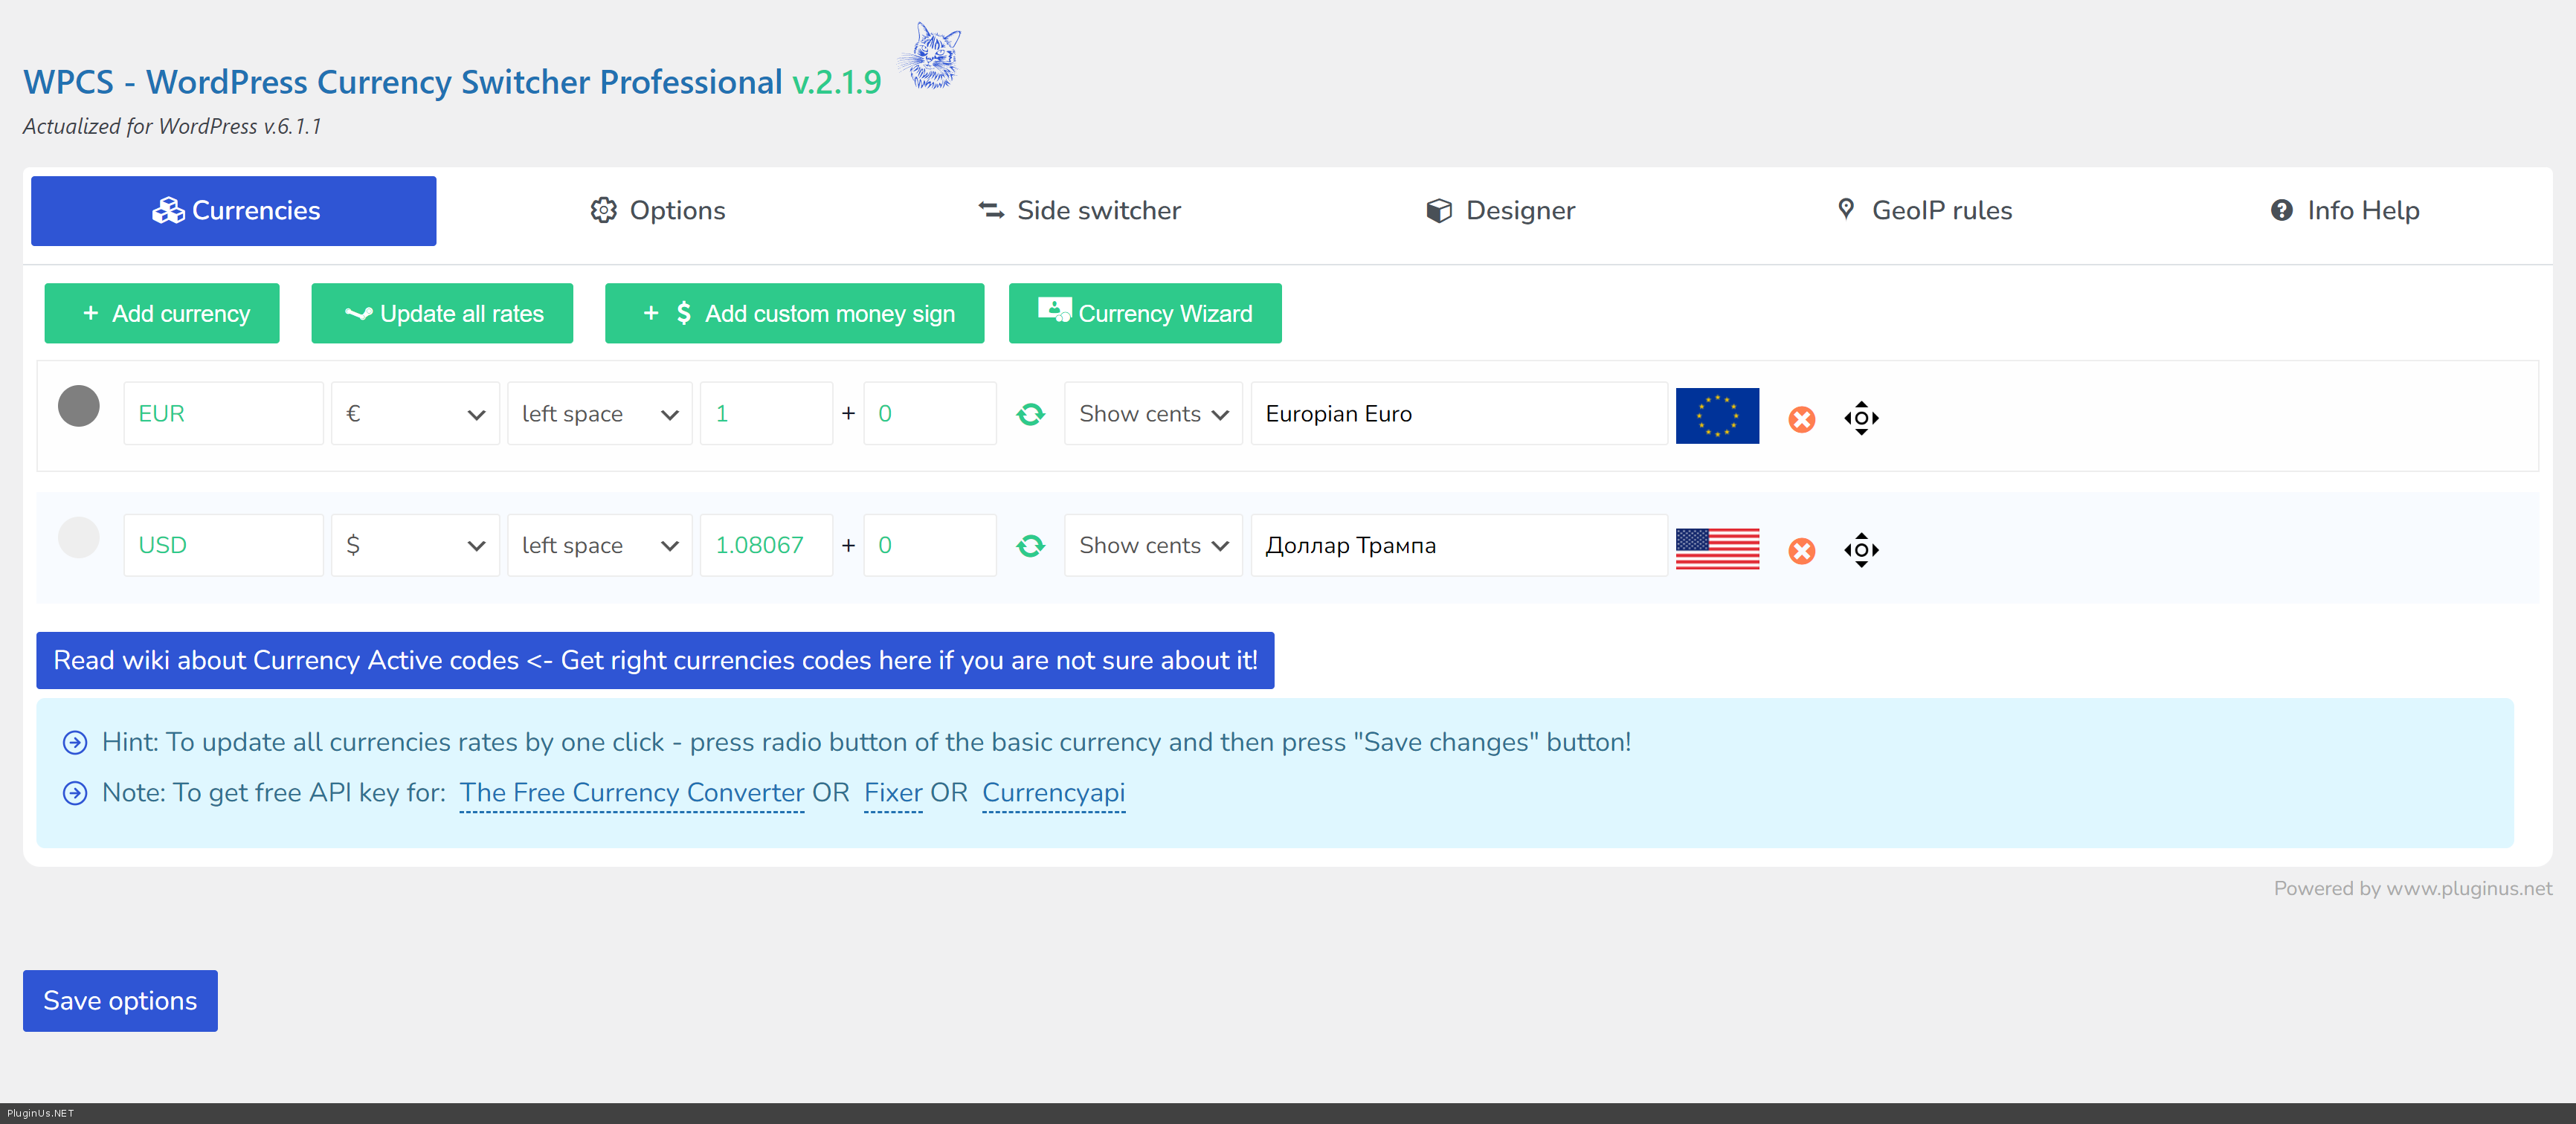The image size is (2576, 1124).
Task: Click the European Union flag image
Action: click(1716, 415)
